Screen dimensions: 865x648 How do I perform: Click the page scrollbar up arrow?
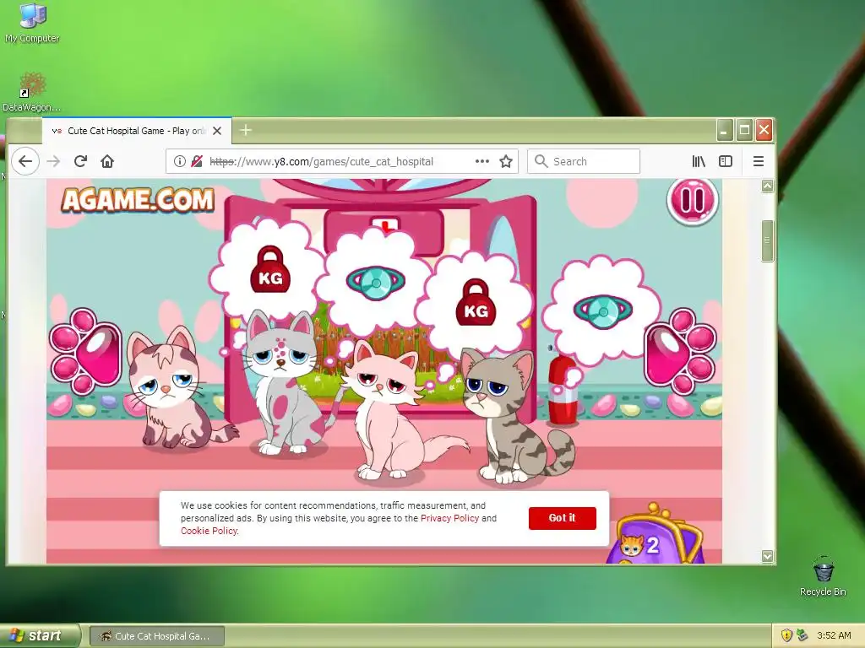pyautogui.click(x=767, y=186)
